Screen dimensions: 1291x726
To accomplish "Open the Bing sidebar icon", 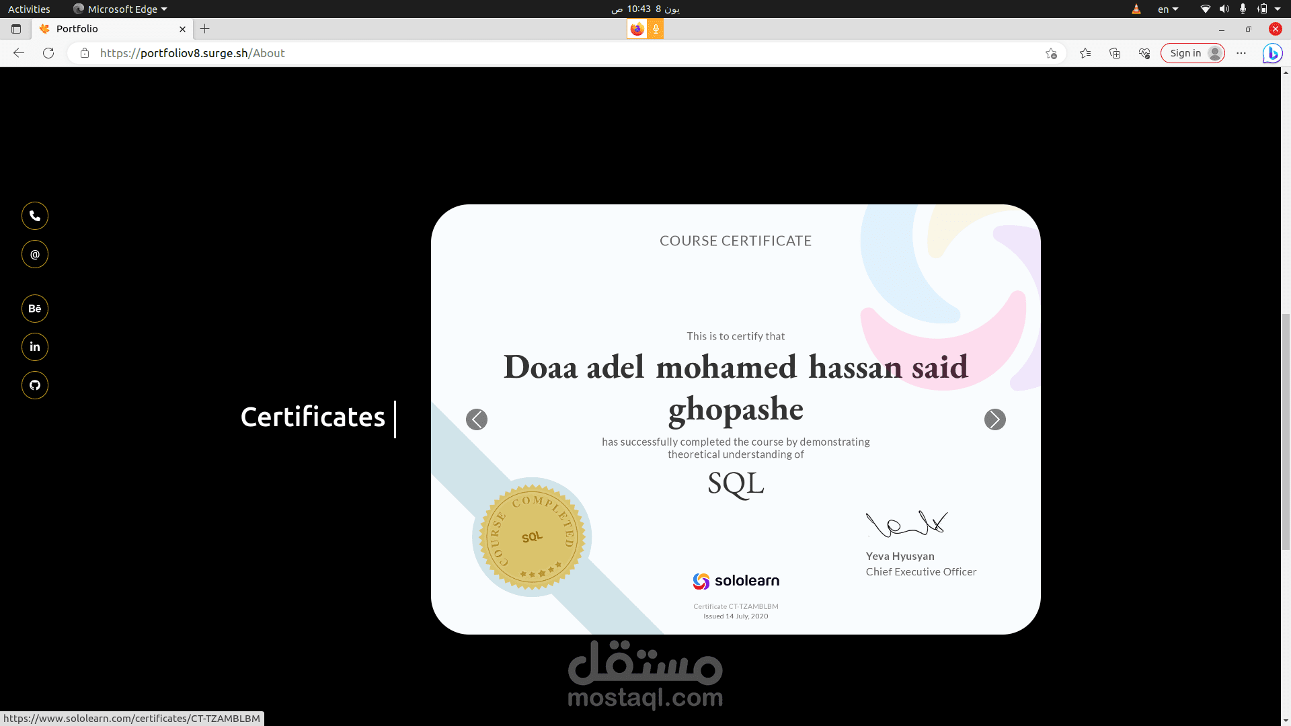I will point(1272,53).
